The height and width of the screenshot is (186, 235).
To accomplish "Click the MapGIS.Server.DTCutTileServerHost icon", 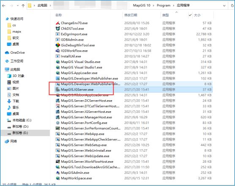I will tap(58, 106).
